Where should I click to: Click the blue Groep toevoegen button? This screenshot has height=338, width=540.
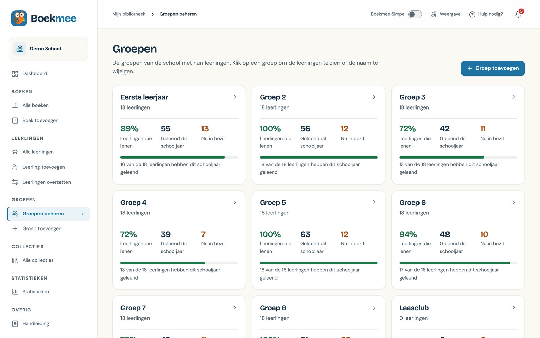(493, 68)
